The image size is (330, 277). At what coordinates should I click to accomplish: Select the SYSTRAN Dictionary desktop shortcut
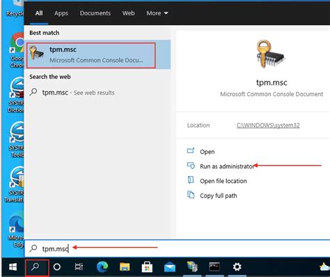click(x=16, y=95)
